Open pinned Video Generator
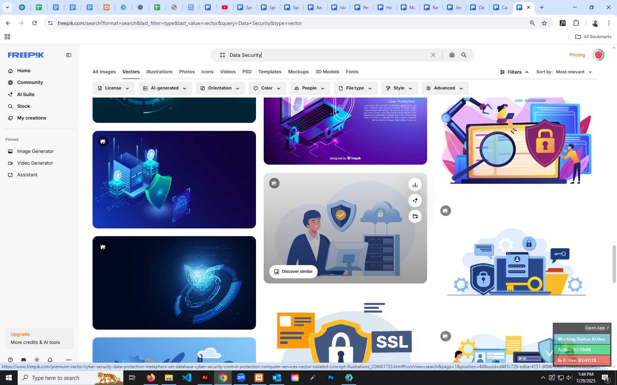 click(x=35, y=163)
